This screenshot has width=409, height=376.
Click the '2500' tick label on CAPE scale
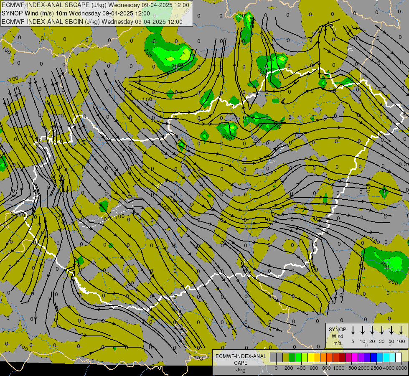[376, 368]
